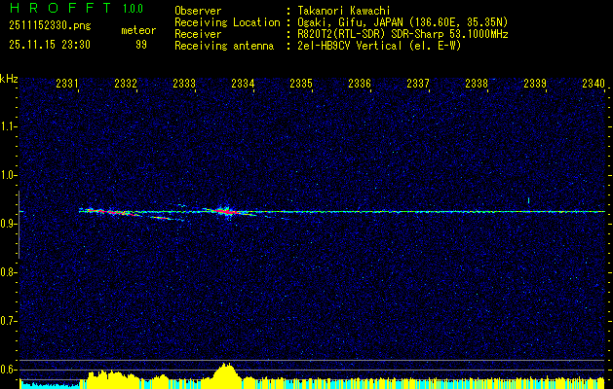Click the HROFFT title text
This screenshot has height=389, width=613.
(60, 8)
